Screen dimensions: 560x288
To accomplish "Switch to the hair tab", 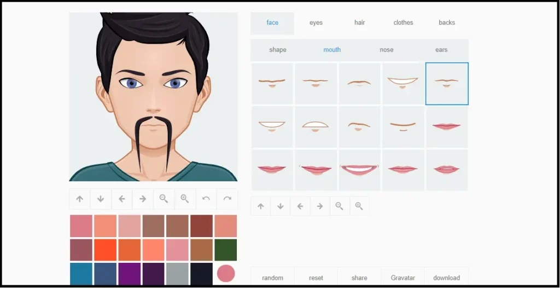I will (360, 22).
